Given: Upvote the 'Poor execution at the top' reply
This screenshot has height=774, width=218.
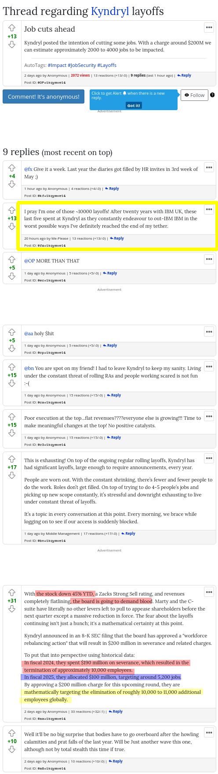Looking at the screenshot, I should click(12, 416).
